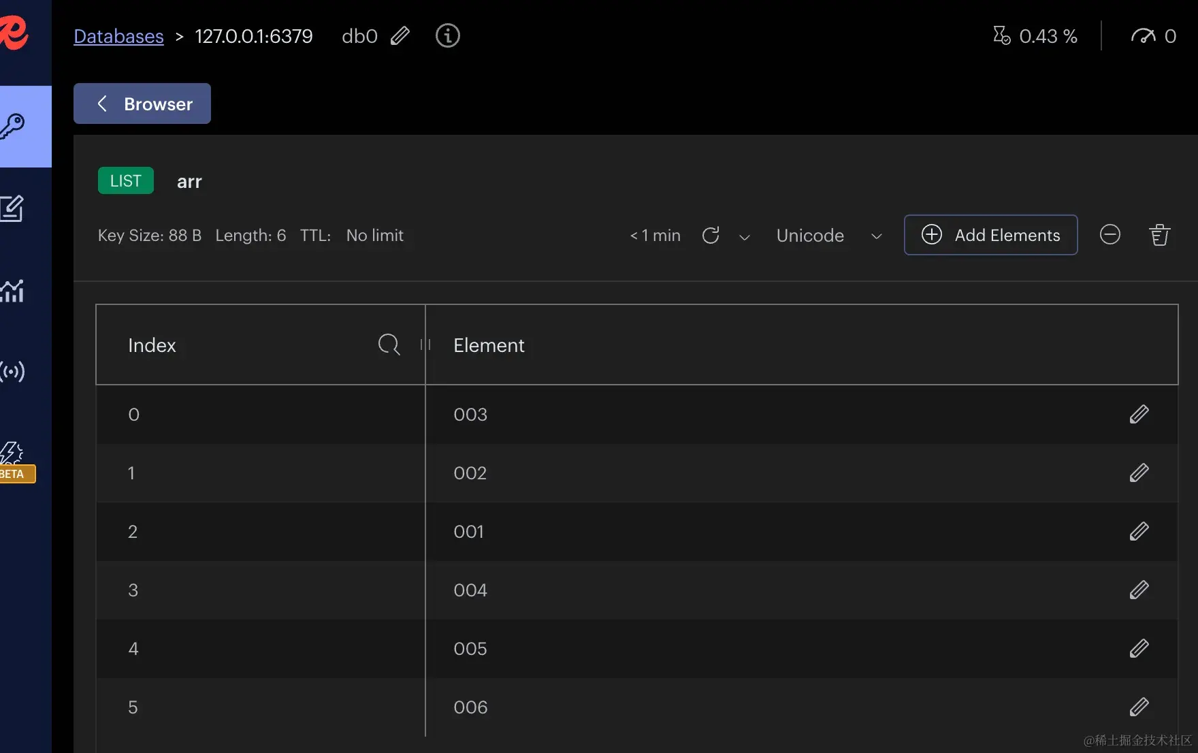This screenshot has height=753, width=1198.
Task: Open the Databases breadcrumb link
Action: (118, 36)
